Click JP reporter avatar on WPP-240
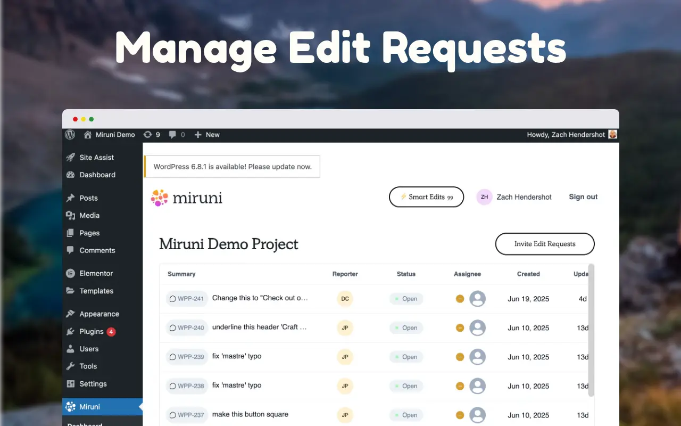The height and width of the screenshot is (426, 681). pos(345,328)
